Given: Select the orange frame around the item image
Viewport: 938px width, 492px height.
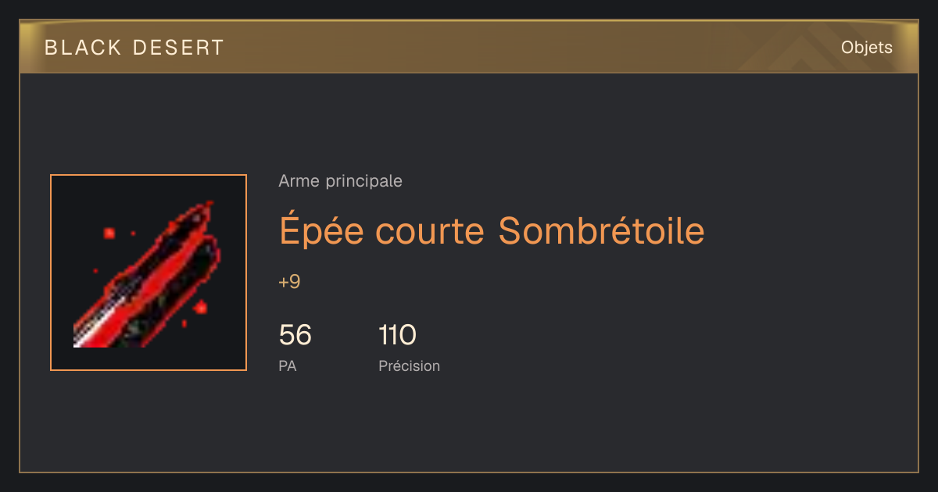Looking at the screenshot, I should coord(149,273).
